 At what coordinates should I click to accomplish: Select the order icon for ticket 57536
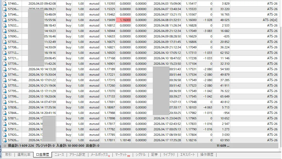point(5,9)
